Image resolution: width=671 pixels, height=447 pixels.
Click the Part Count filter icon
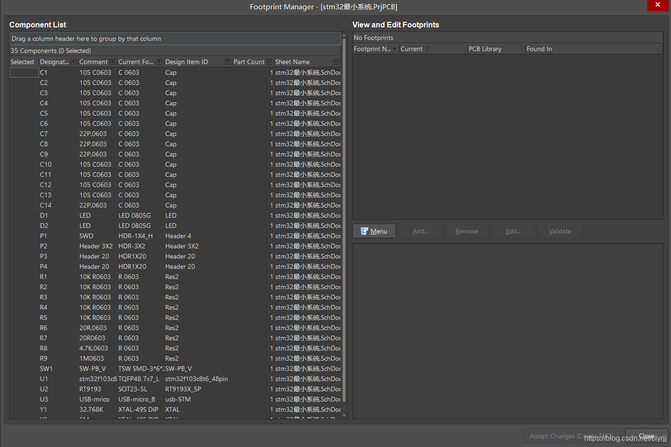tap(269, 62)
